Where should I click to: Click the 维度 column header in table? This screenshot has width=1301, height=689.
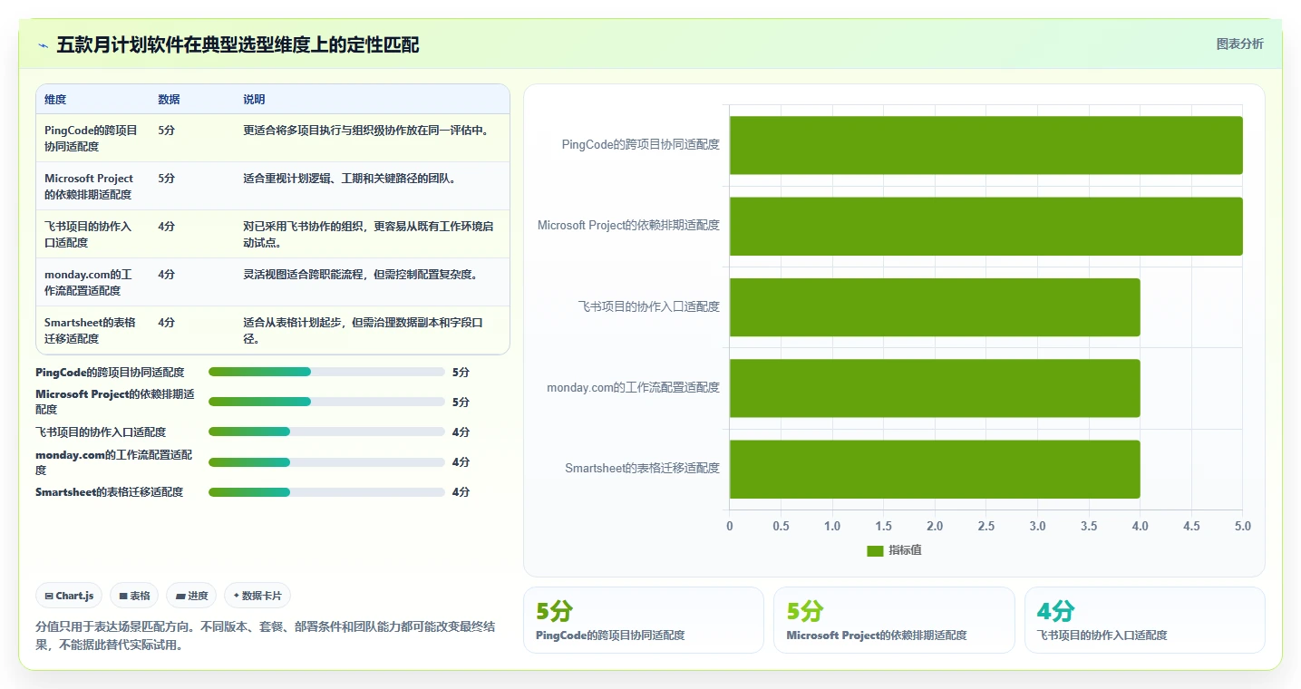click(x=55, y=100)
